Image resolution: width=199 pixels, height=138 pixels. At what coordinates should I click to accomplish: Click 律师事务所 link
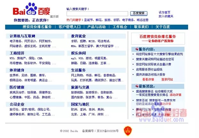point(17,114)
